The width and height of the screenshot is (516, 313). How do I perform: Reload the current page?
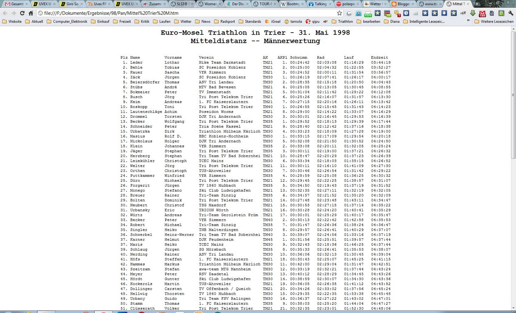tap(22, 13)
